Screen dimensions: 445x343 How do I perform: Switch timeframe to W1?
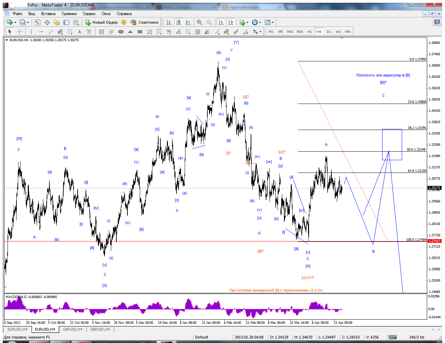pyautogui.click(x=339, y=32)
